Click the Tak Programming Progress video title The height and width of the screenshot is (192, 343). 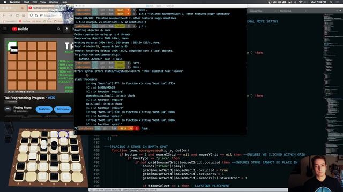(x=30, y=98)
